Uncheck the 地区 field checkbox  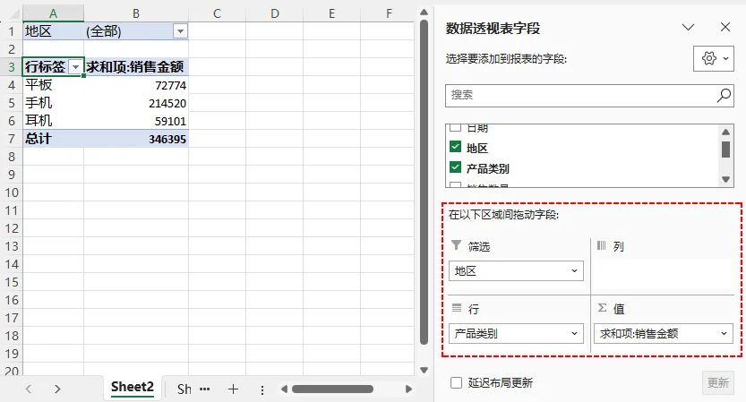(455, 147)
